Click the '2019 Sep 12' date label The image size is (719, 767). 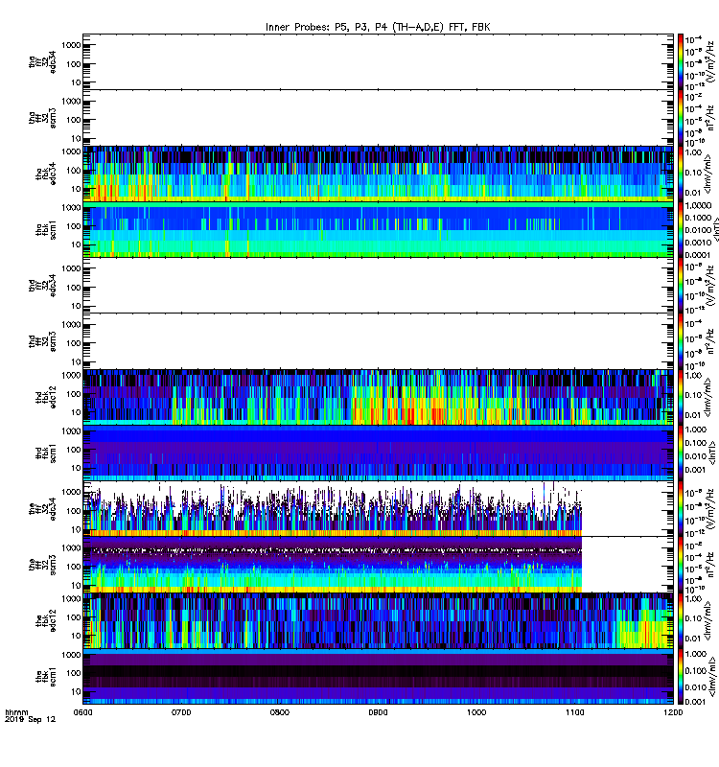tap(30, 719)
